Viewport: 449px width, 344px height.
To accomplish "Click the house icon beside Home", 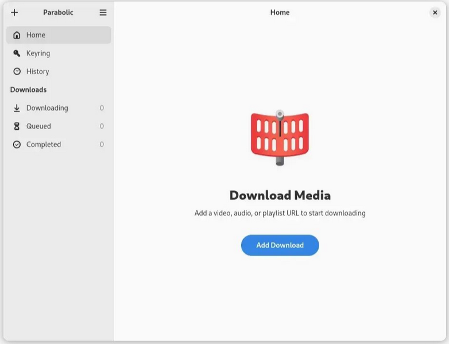I will 17,35.
